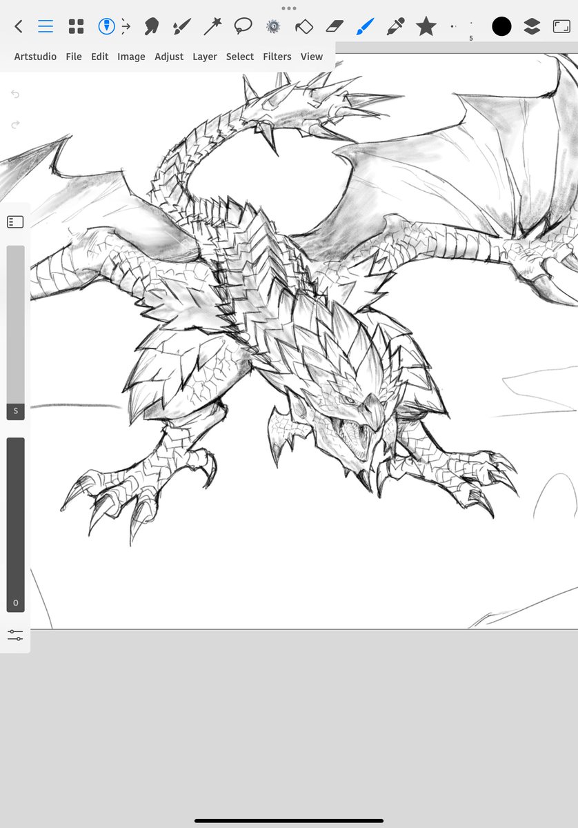The image size is (578, 828).
Task: Tap the home indicator bar
Action: pos(289,820)
